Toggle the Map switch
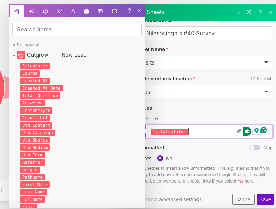276x209 pixels. (x=254, y=148)
